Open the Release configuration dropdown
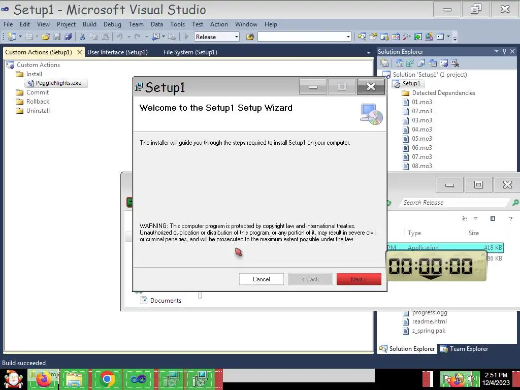Image resolution: width=520 pixels, height=390 pixels. [x=237, y=37]
